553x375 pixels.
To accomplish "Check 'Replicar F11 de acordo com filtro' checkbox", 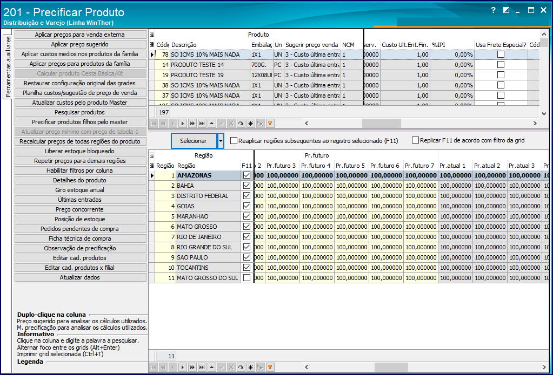I will (416, 140).
